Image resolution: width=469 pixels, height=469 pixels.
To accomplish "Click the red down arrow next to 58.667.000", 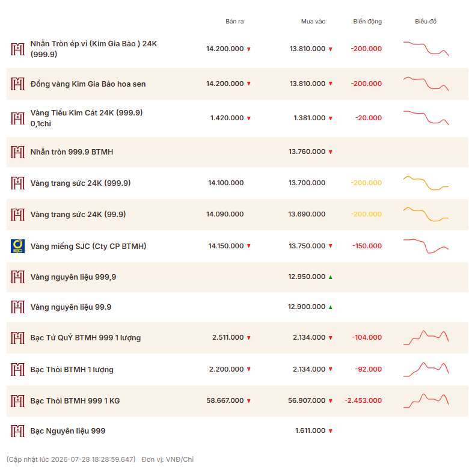I will (248, 401).
